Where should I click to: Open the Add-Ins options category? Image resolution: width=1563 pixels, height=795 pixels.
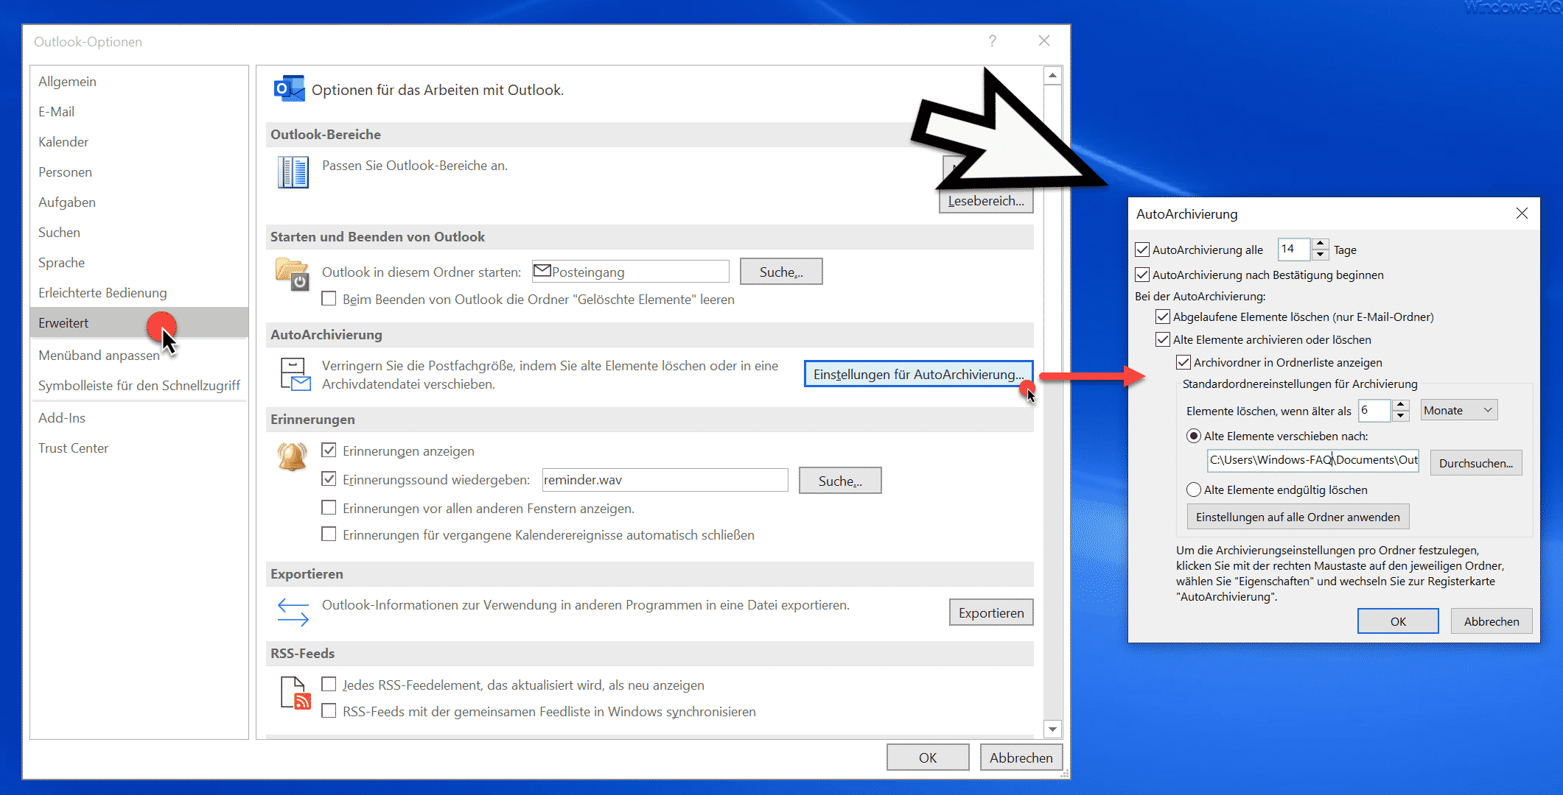point(139,417)
